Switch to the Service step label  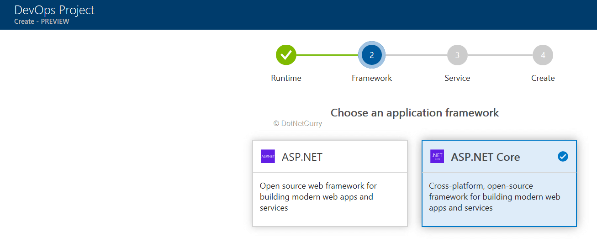pos(457,78)
